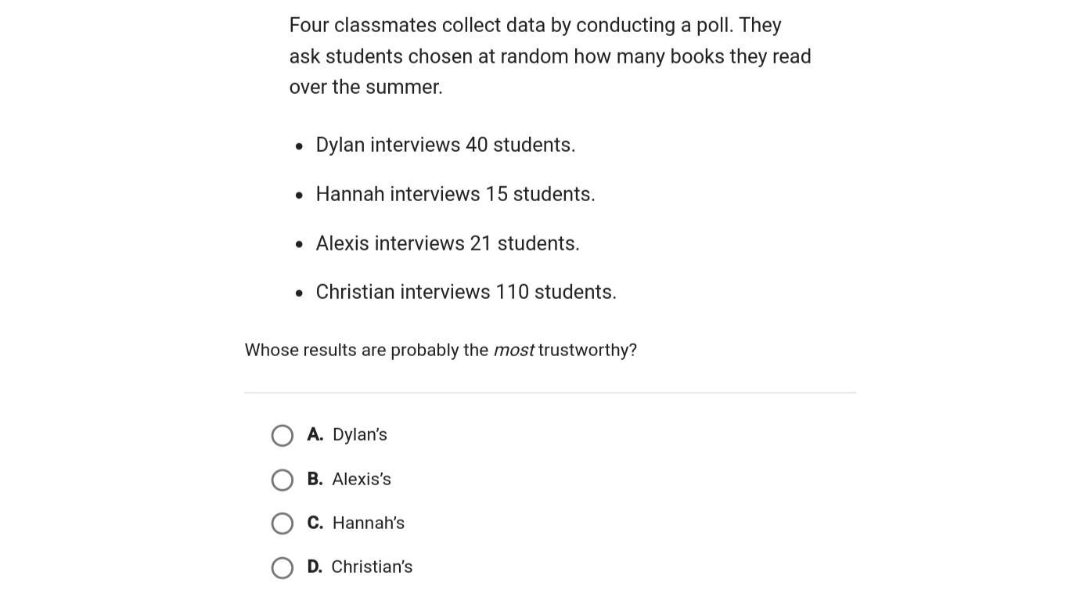
Task: Click the bullet "Hannah interviews 15 students"
Action: 455,194
